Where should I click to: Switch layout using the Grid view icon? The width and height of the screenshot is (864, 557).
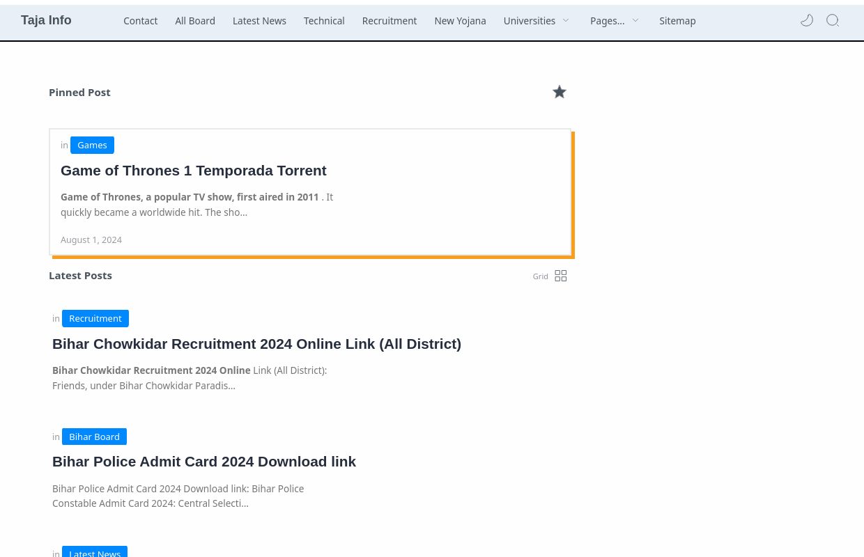tap(561, 276)
